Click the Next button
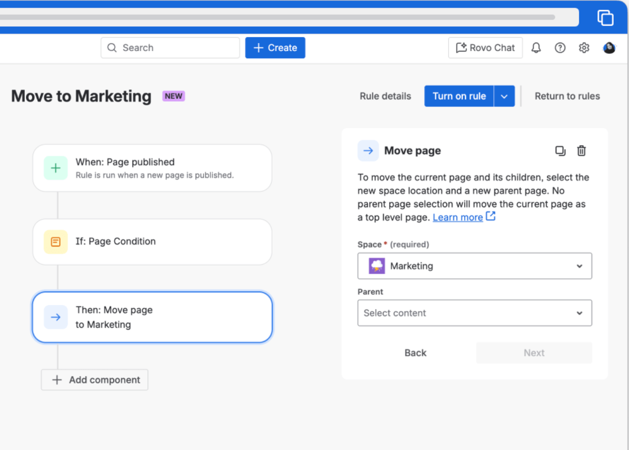The height and width of the screenshot is (450, 629). click(x=534, y=353)
